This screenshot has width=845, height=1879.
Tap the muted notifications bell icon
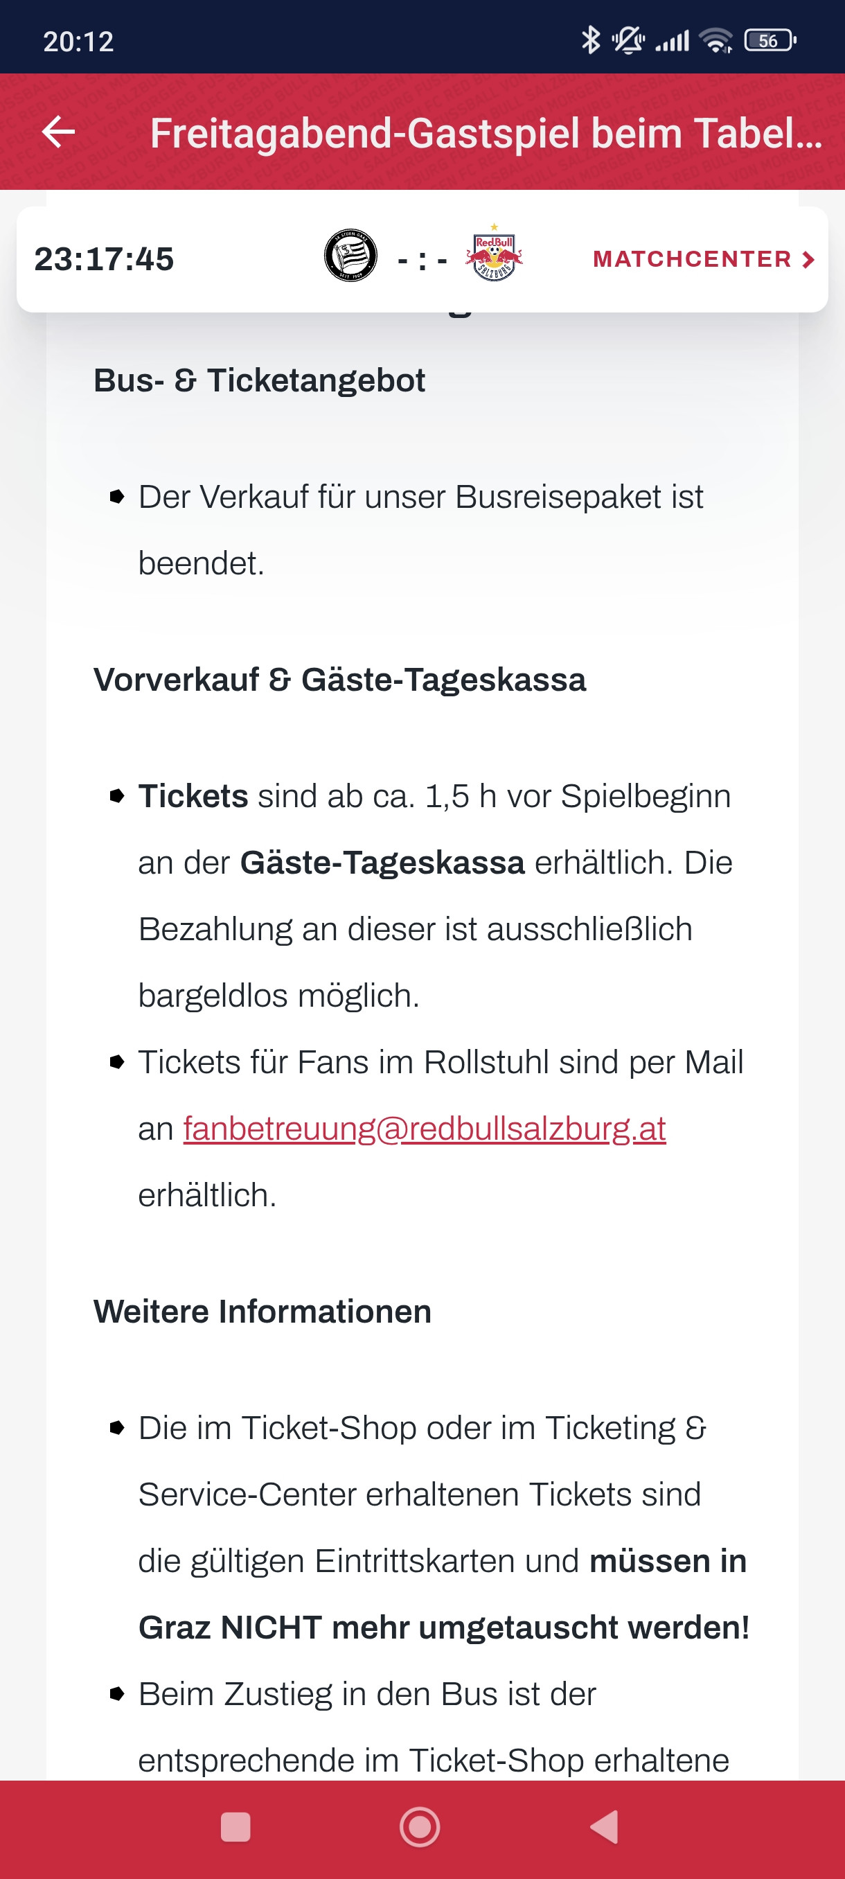click(x=628, y=40)
